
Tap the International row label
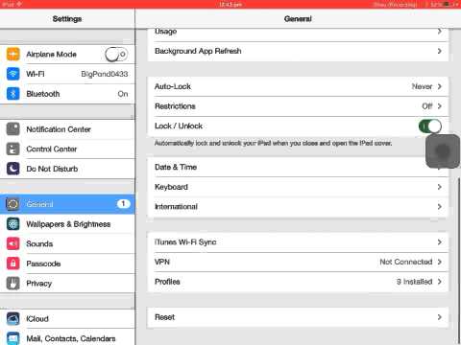[x=176, y=207]
